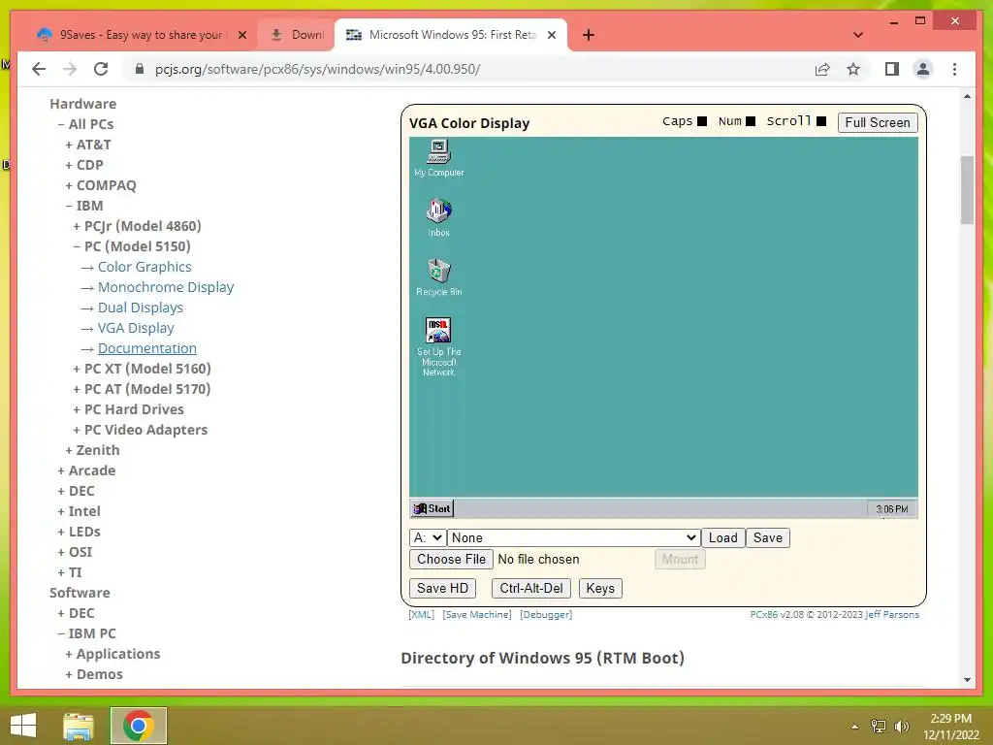Expand PC Video Adapters node
993x745 pixels.
[140, 430]
